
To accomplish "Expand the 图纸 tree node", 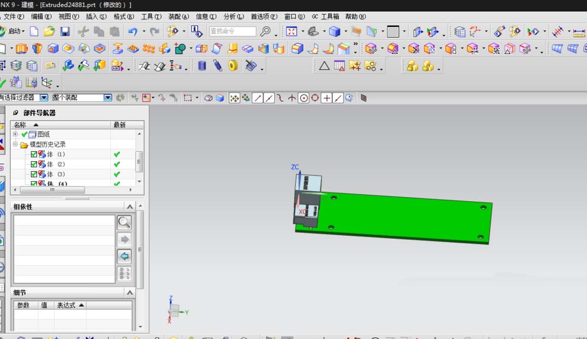I will [x=15, y=134].
